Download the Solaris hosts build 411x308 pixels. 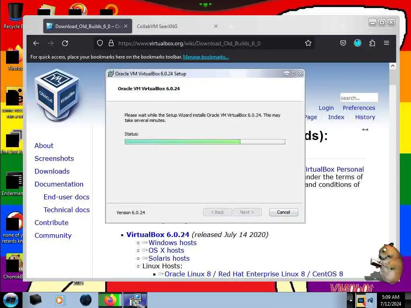click(x=169, y=258)
